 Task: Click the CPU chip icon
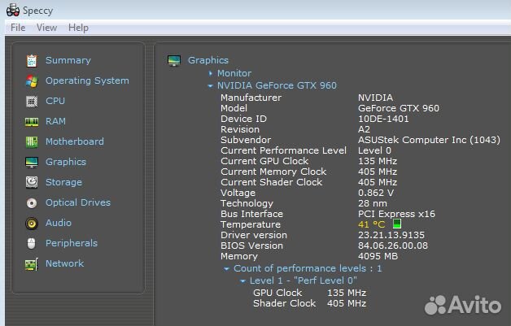[32, 102]
